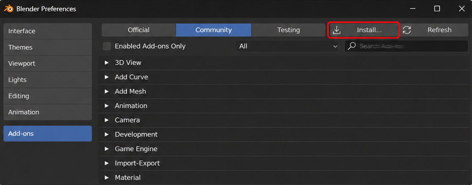The image size is (472, 185).
Task: Click the circular arrows Refresh icon
Action: pos(407,30)
